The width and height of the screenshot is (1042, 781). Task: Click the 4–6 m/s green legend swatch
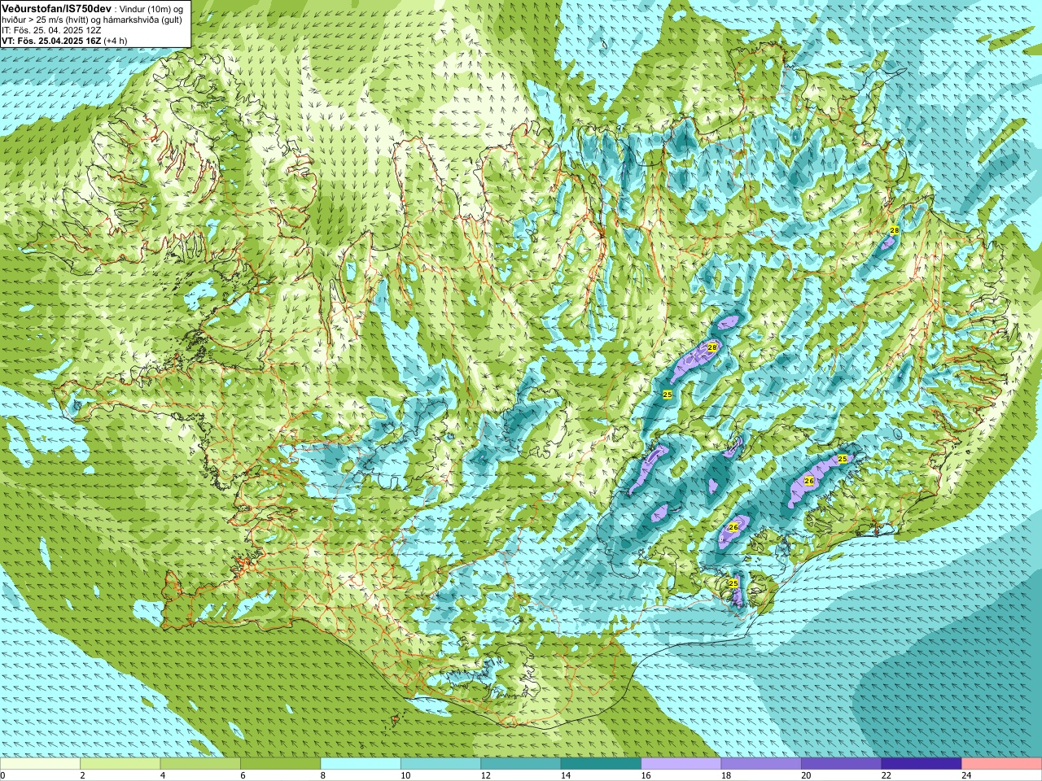pyautogui.click(x=200, y=764)
